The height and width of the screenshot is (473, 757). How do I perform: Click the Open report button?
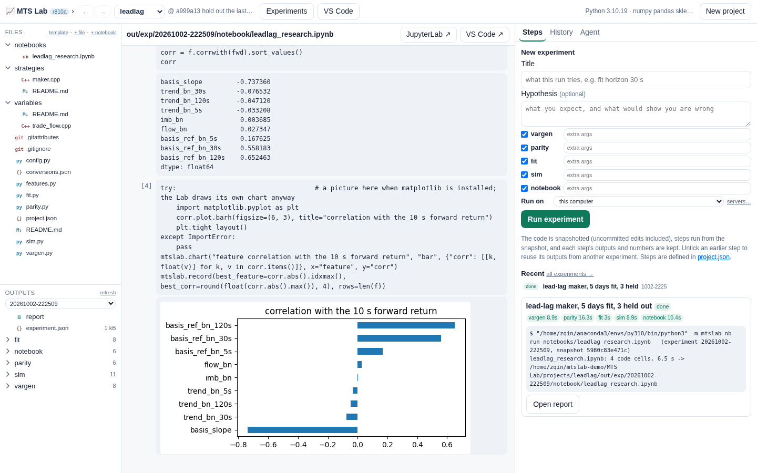point(553,404)
